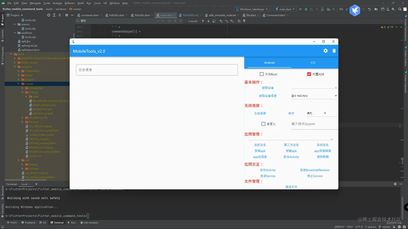Screen dimensions: 408x229
Task: Click the 获取设备 button
Action: (x=268, y=88)
